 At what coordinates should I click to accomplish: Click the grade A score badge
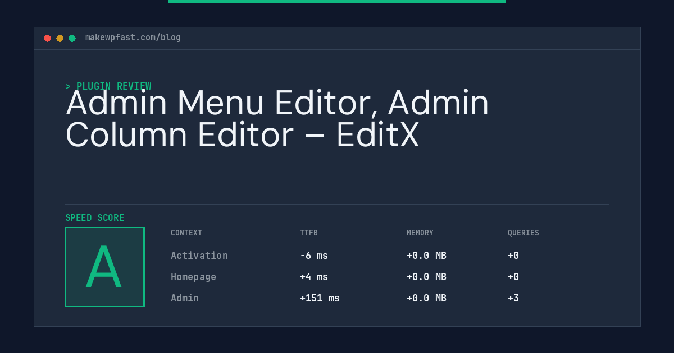(104, 267)
